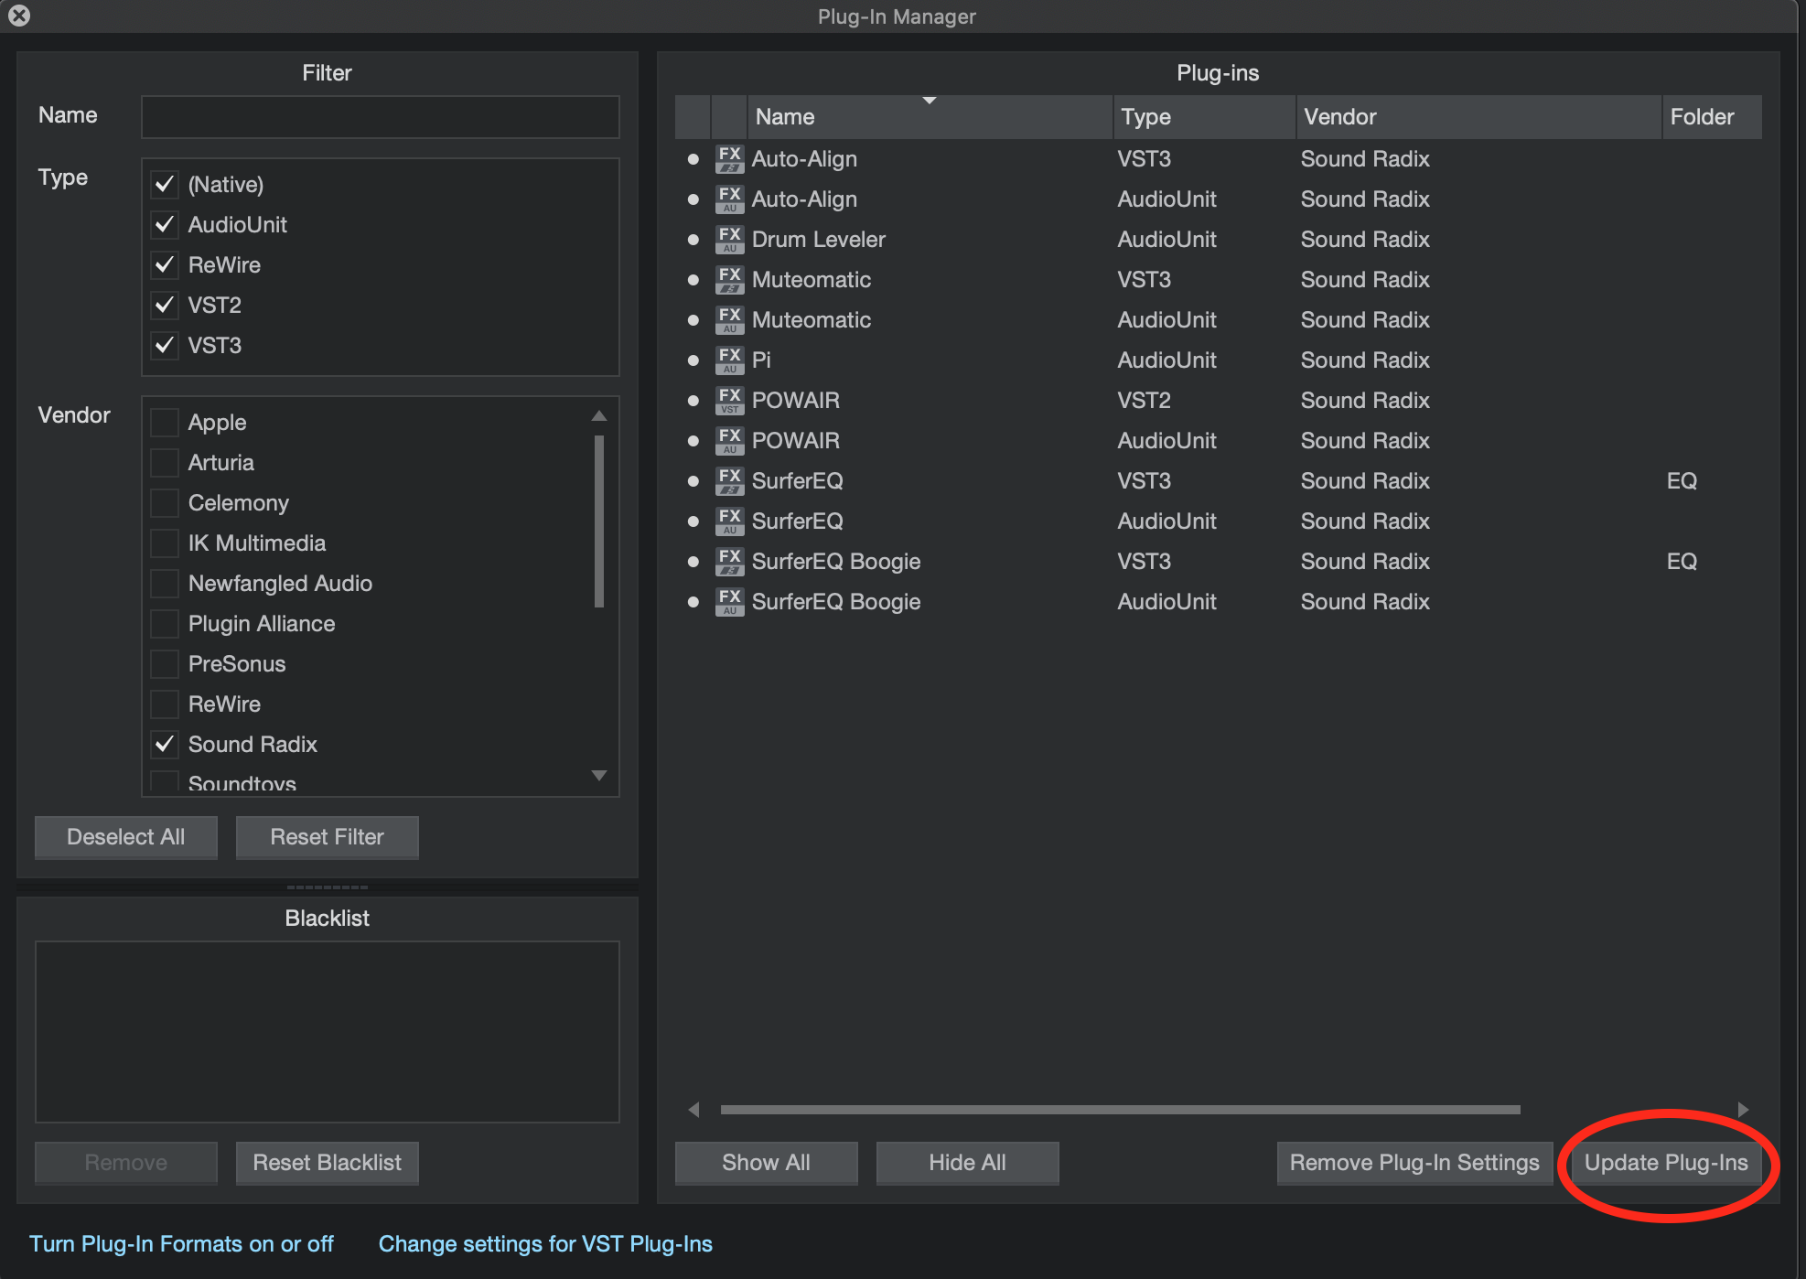Toggle visibility dot for Muteomatic VST3
The height and width of the screenshot is (1279, 1806).
pos(693,280)
